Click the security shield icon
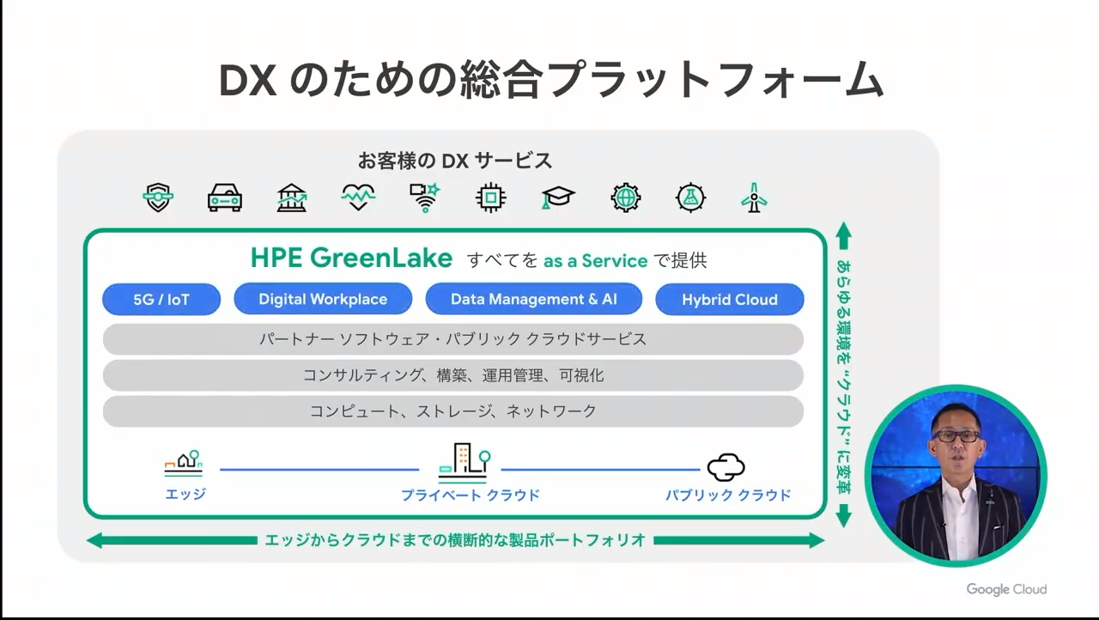Viewport: 1099px width, 620px height. [x=158, y=198]
